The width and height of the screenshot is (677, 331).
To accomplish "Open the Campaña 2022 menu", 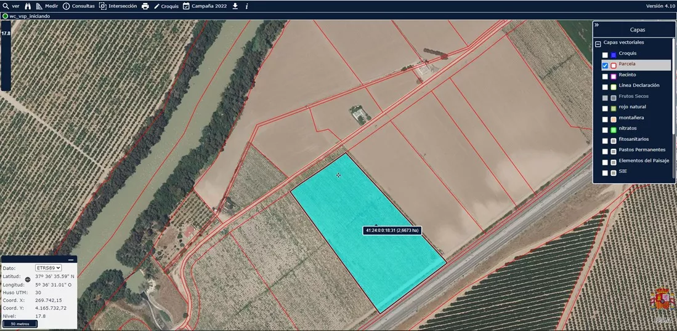I will [205, 6].
